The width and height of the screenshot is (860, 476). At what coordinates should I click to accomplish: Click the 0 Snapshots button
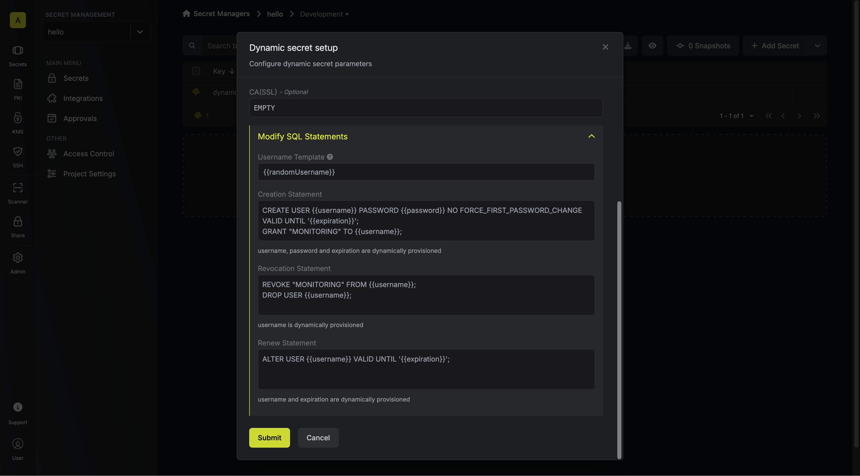(703, 46)
